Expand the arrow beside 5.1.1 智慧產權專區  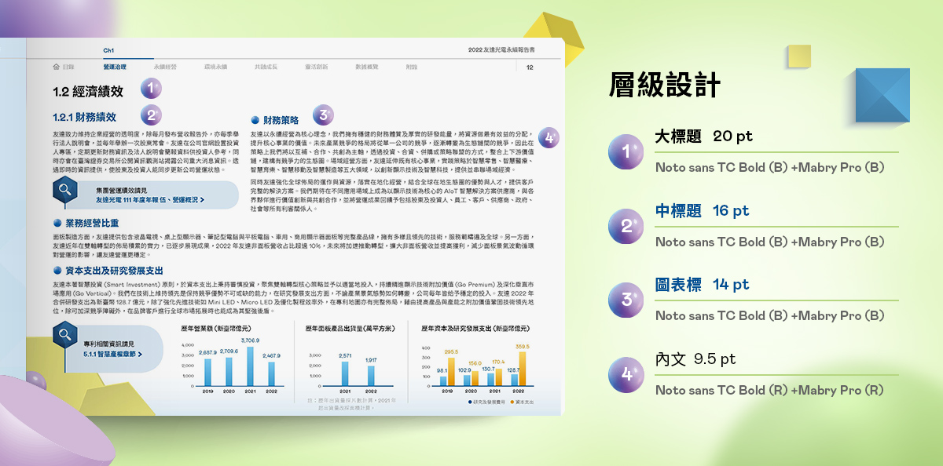[140, 355]
